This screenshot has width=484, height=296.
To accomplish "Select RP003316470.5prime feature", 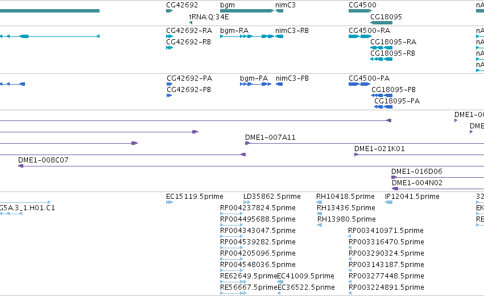I will click(x=350, y=248).
